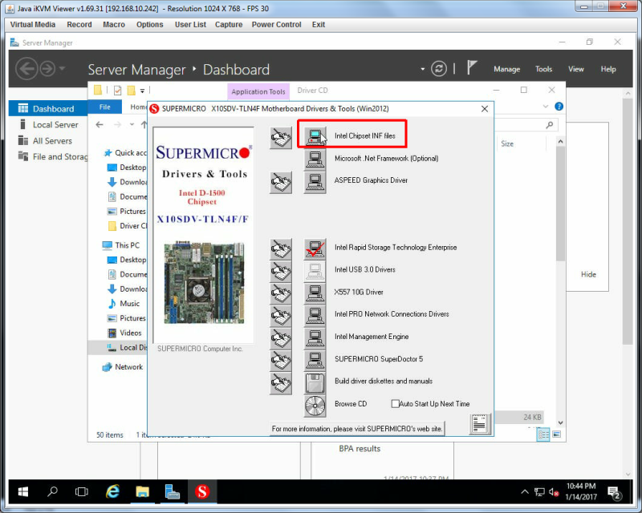Click the Browse CD disc icon

(x=315, y=406)
